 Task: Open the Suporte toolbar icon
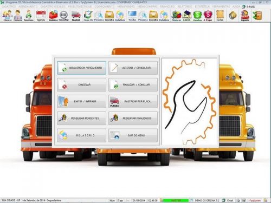point(245,16)
